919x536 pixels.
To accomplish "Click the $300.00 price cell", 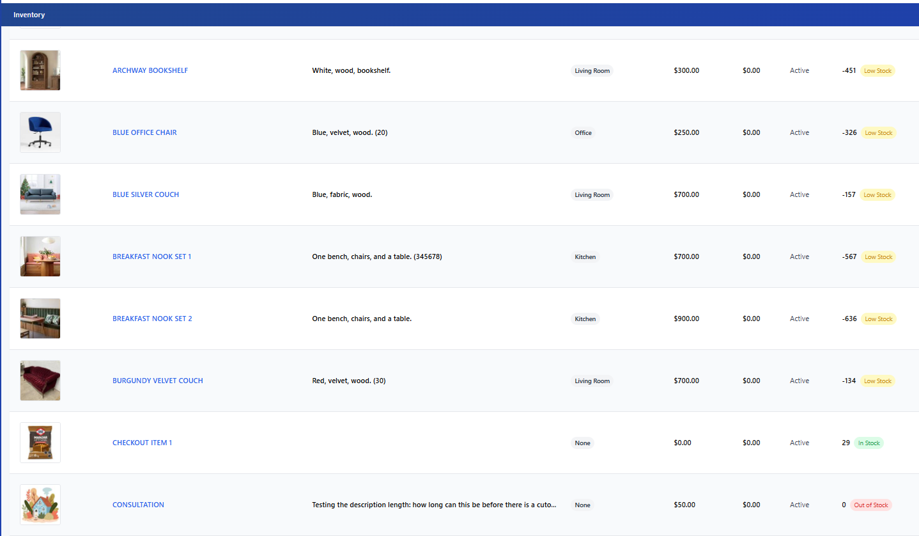I will (686, 70).
